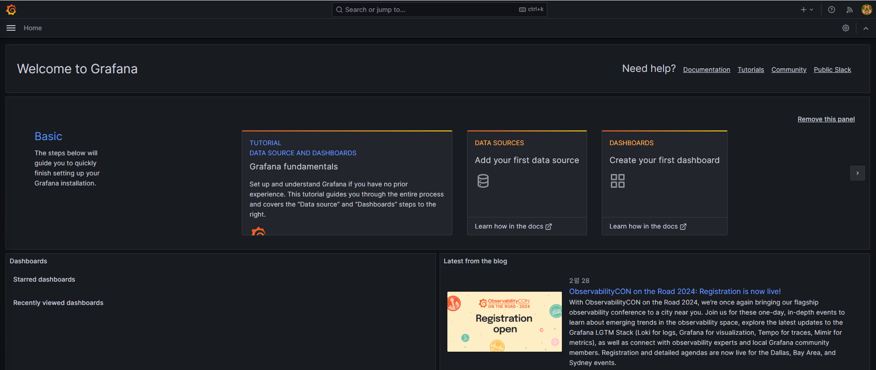The height and width of the screenshot is (370, 876).
Task: Click the TUTORIAL label in tutorial card
Action: point(265,143)
